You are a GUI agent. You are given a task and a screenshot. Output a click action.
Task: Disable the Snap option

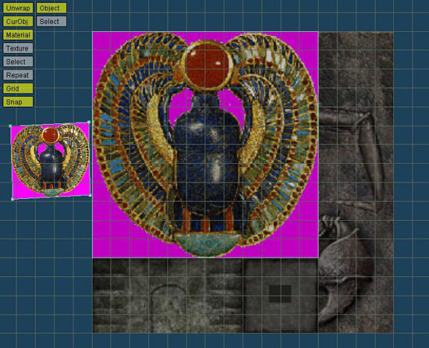18,101
